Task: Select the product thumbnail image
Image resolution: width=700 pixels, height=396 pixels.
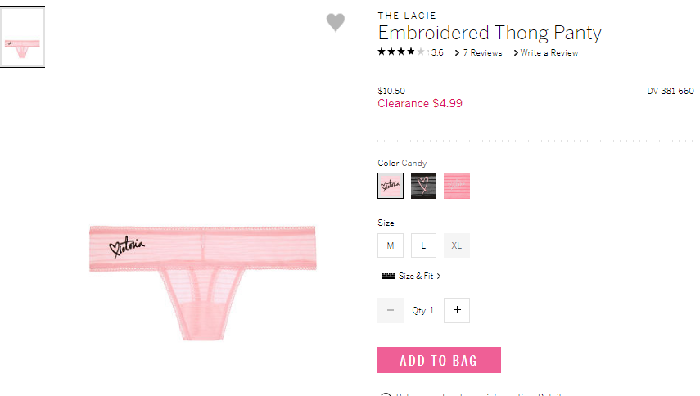Action: pyautogui.click(x=22, y=37)
